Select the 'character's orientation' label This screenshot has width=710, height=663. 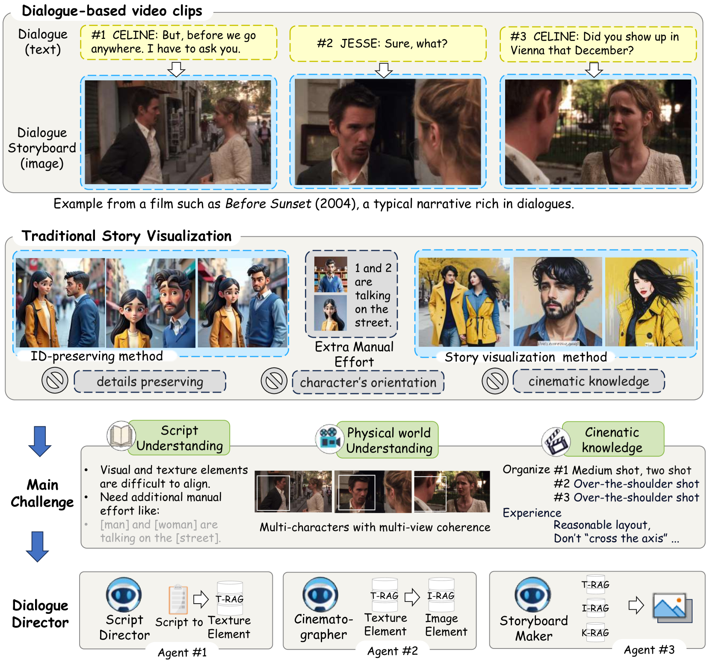[x=368, y=382]
